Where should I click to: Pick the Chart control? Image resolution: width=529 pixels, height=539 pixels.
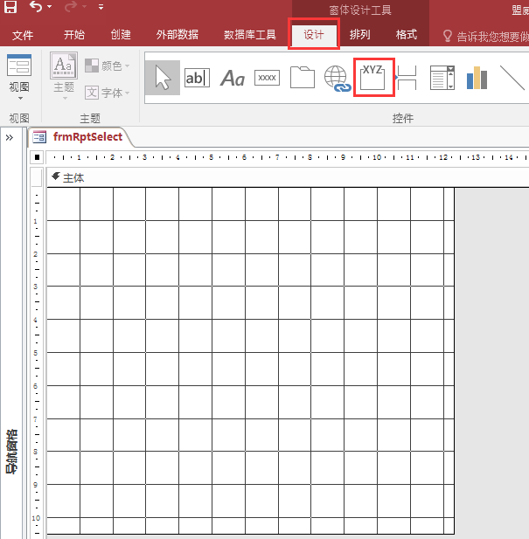point(477,78)
